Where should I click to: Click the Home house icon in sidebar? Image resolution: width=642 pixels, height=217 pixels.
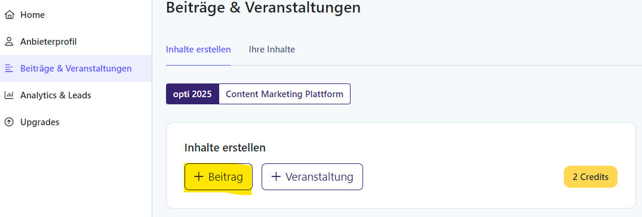coord(9,15)
